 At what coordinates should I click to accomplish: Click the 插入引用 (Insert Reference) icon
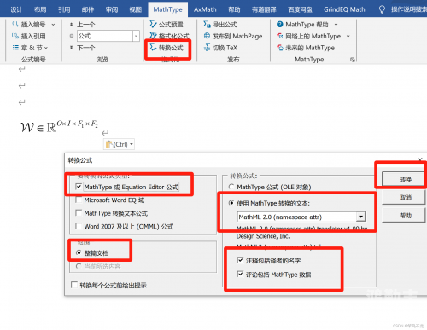pyautogui.click(x=15, y=36)
